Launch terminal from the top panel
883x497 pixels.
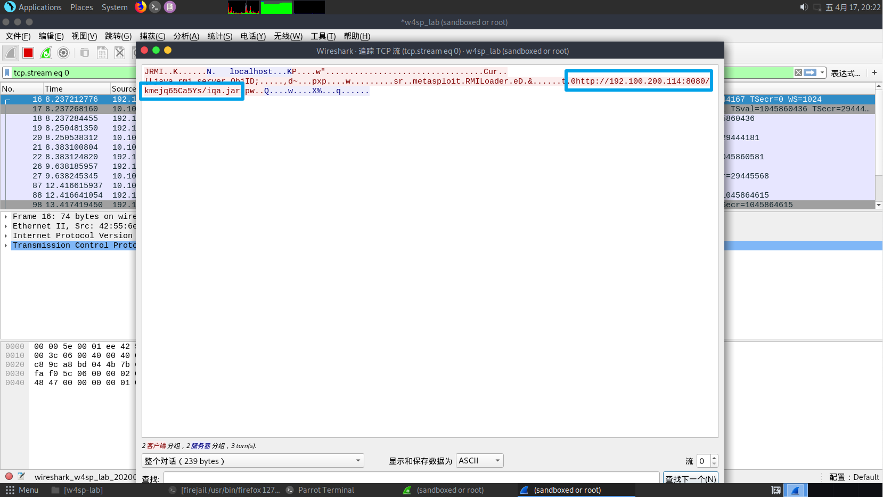pyautogui.click(x=155, y=7)
